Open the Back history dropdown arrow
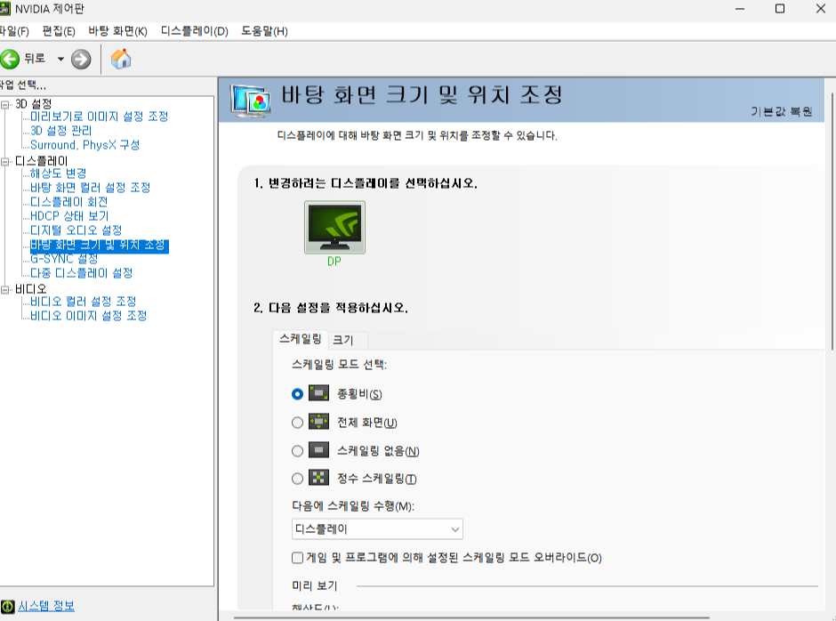Image resolution: width=836 pixels, height=621 pixels. pyautogui.click(x=60, y=59)
